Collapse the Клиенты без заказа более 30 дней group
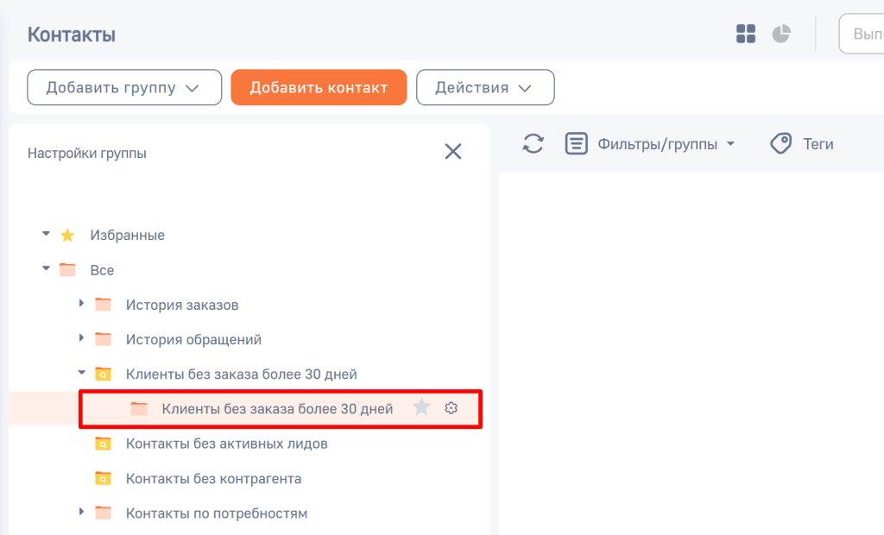This screenshot has width=884, height=535. click(x=81, y=374)
